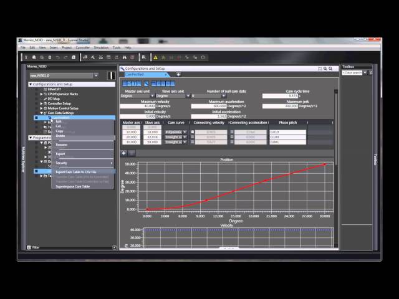Viewport: 399px width, 299px height.
Task: Click the Cam cycle time field
Action: pyautogui.click(x=280, y=96)
